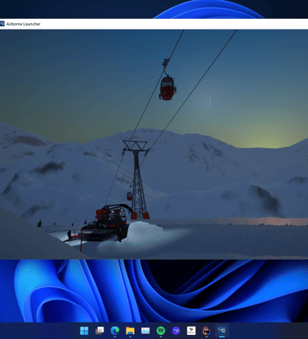Click the Airborne Launcher window title text
This screenshot has height=339, width=308.
[x=23, y=24]
